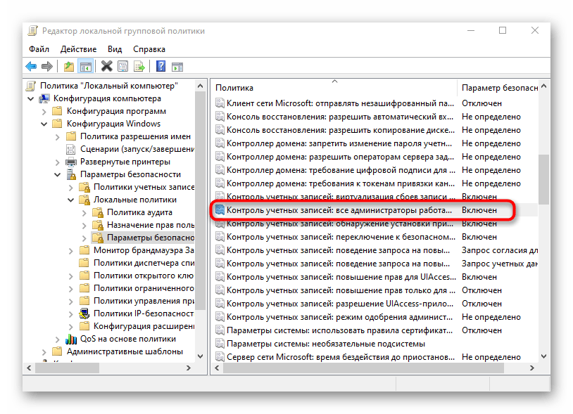The image size is (573, 414).
Task: Expand the Политика аудита node
Action: click(84, 212)
